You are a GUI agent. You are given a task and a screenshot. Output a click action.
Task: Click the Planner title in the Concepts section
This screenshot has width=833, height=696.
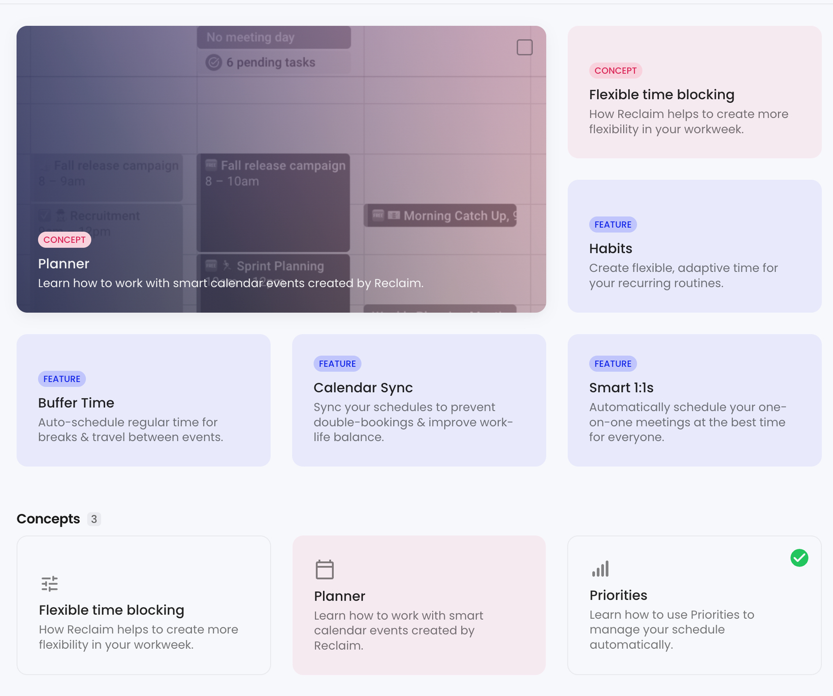pyautogui.click(x=340, y=596)
